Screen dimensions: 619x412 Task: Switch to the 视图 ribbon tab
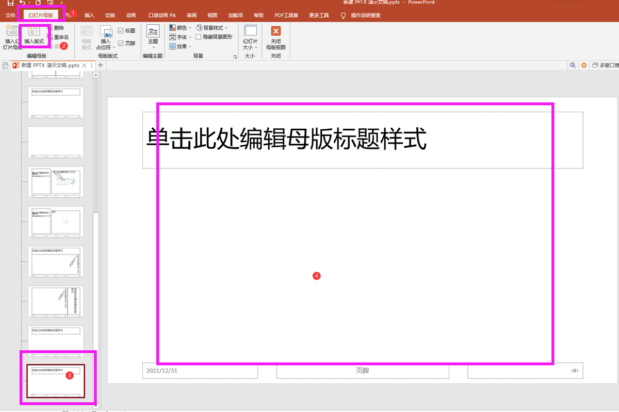coord(212,15)
